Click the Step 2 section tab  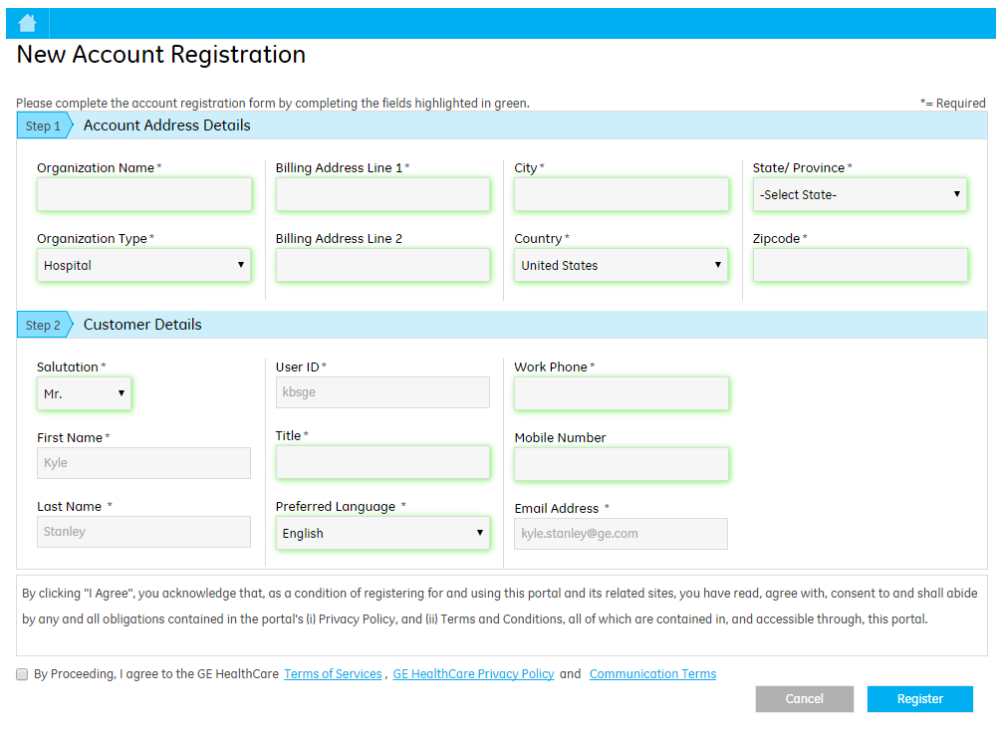click(x=44, y=326)
